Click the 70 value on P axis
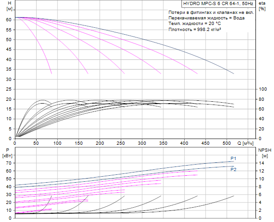 tap(9, 163)
